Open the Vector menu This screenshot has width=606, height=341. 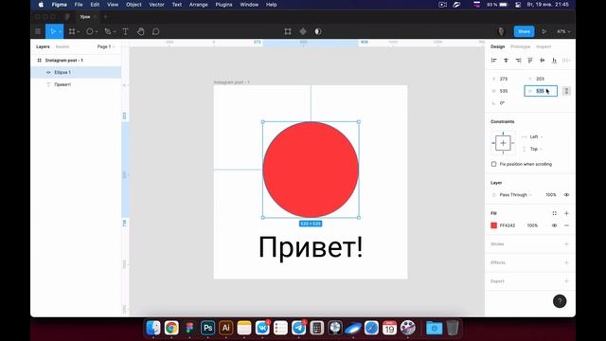(x=156, y=5)
